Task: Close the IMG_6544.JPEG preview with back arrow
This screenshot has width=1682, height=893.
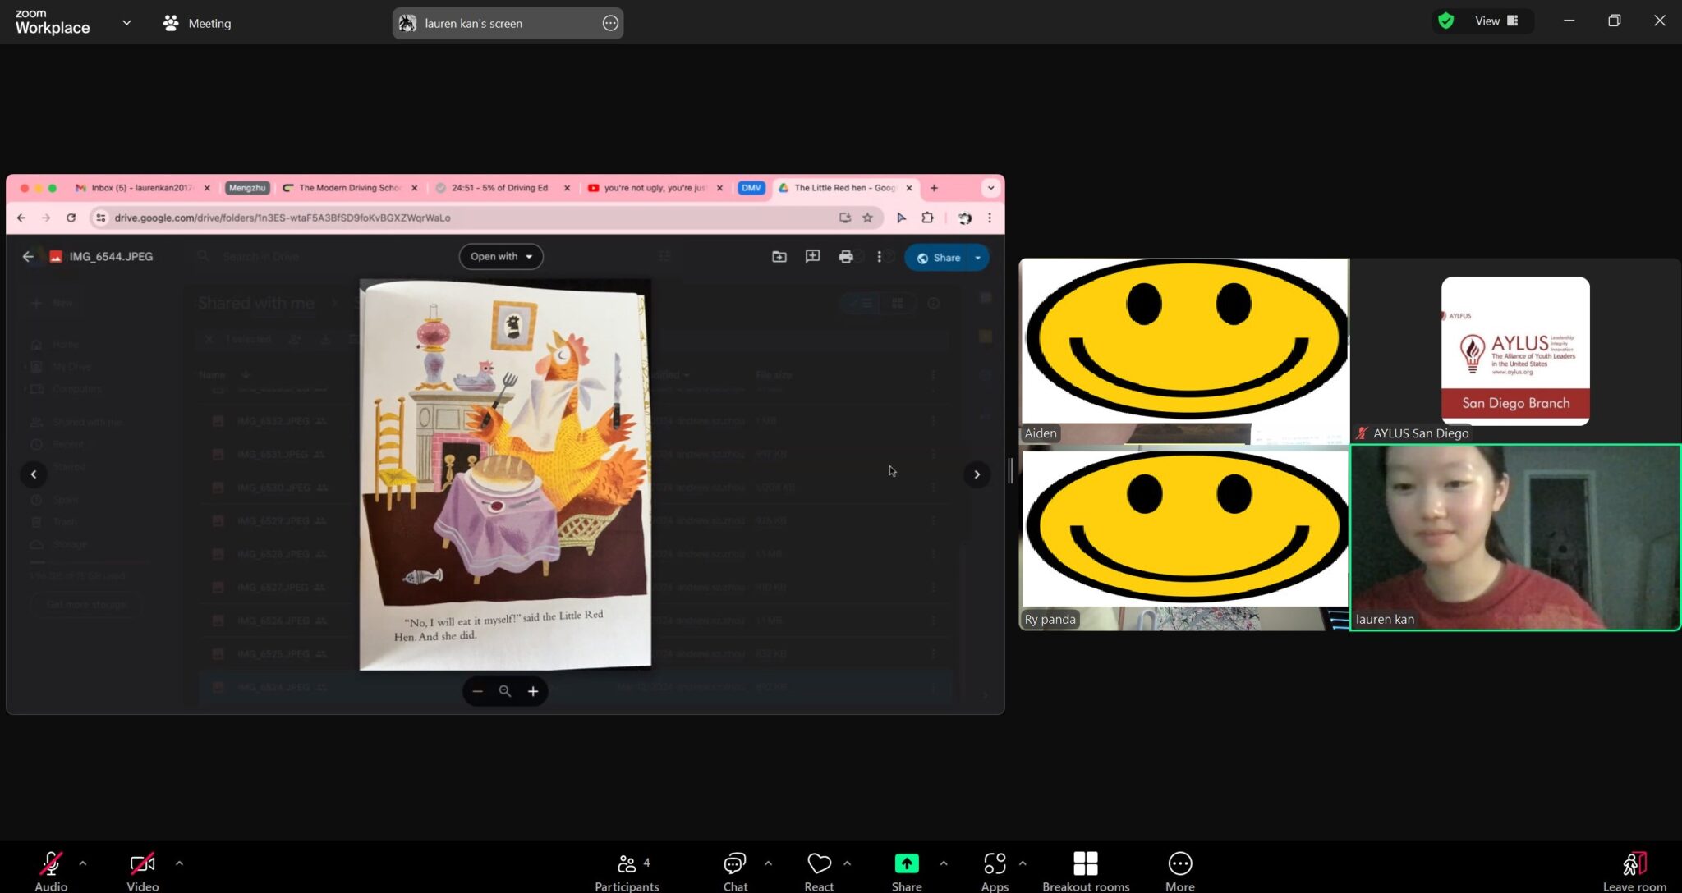Action: click(28, 257)
